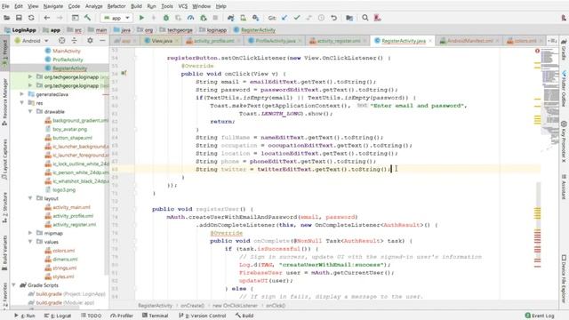Open the Logcat tool window button
Image resolution: width=569 pixels, height=320 pixels.
tap(58, 316)
